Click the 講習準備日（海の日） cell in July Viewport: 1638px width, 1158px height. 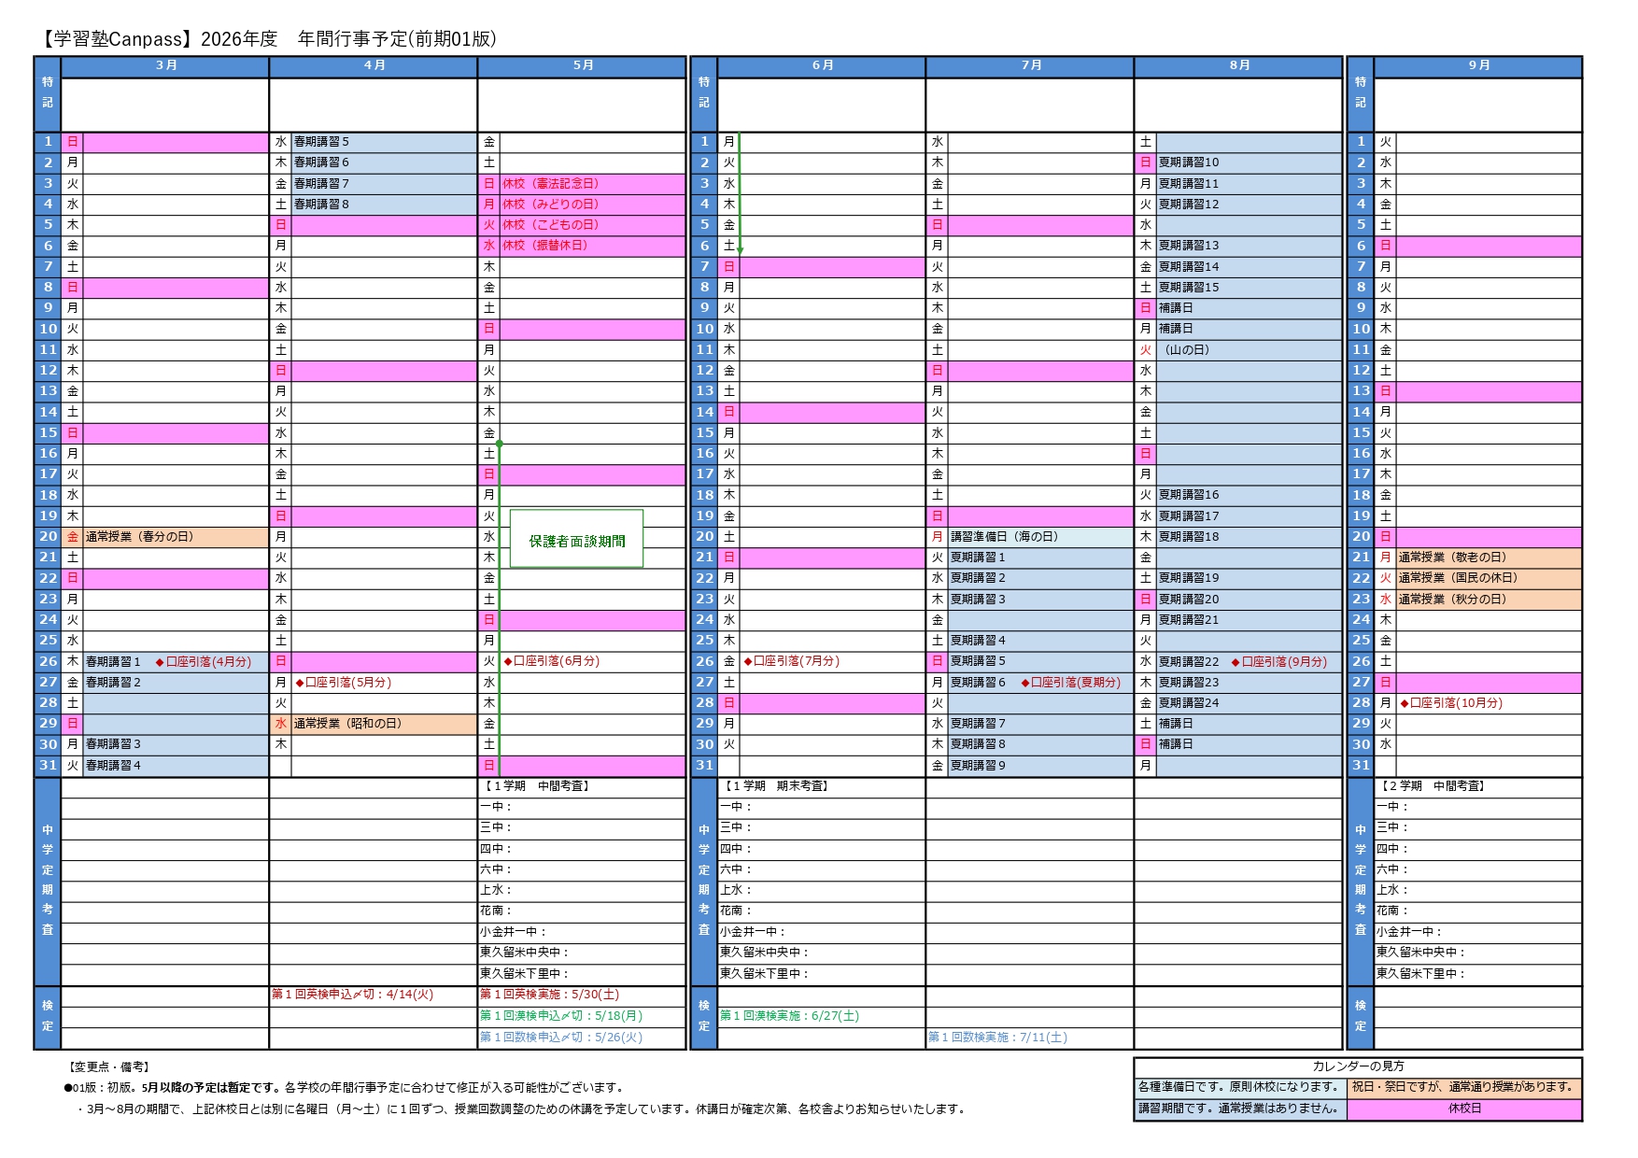[x=1004, y=537]
